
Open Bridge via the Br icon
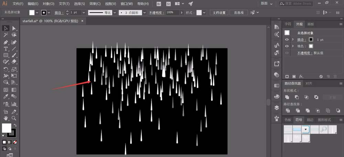tap(159, 4)
